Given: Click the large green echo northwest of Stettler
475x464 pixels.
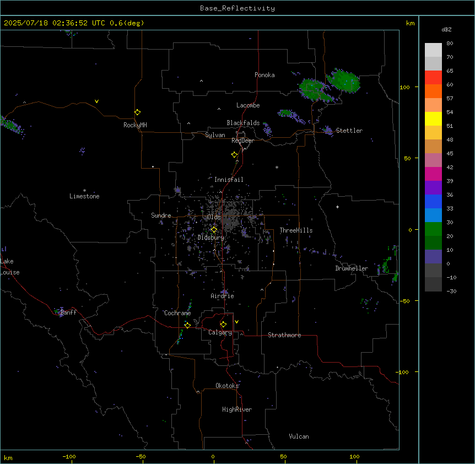Looking at the screenshot, I should (343, 80).
